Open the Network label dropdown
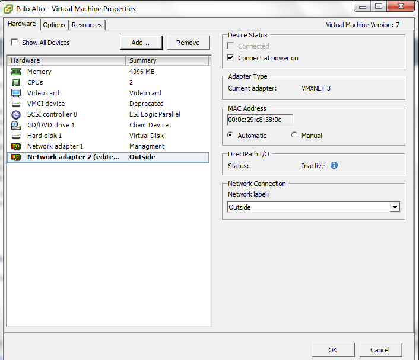Screen dimensions: 419x360 coord(394,207)
